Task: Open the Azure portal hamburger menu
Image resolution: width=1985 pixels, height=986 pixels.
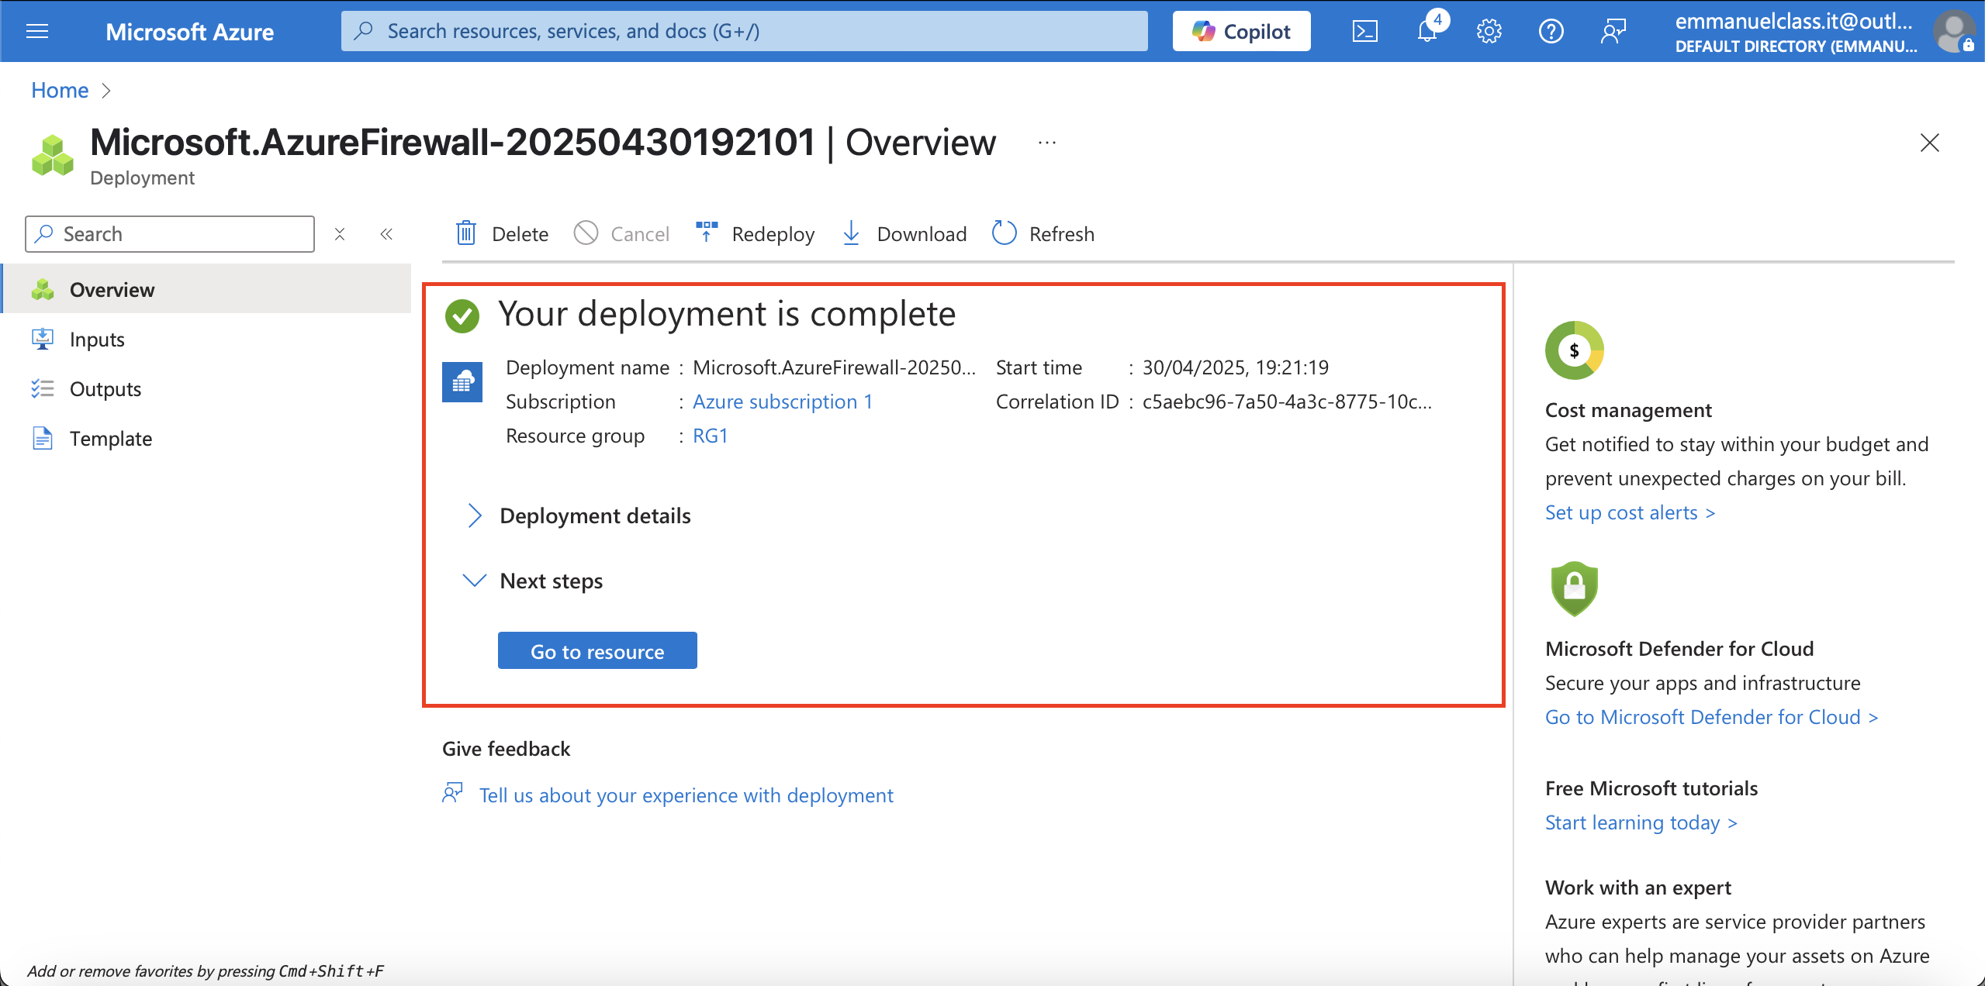Action: [37, 31]
